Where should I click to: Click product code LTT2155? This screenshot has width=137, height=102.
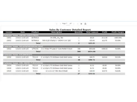[x=35, y=49]
